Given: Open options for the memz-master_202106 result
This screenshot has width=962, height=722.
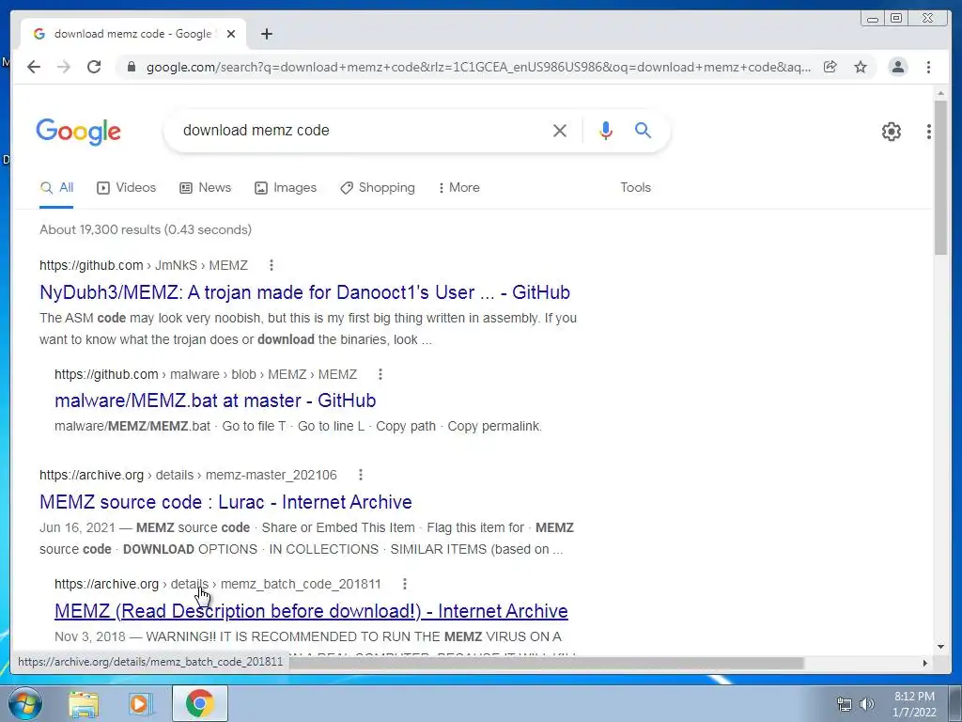Looking at the screenshot, I should (x=361, y=475).
